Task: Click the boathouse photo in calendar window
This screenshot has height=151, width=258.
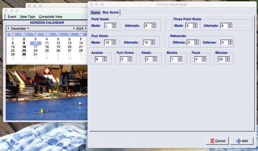Action: (46, 92)
